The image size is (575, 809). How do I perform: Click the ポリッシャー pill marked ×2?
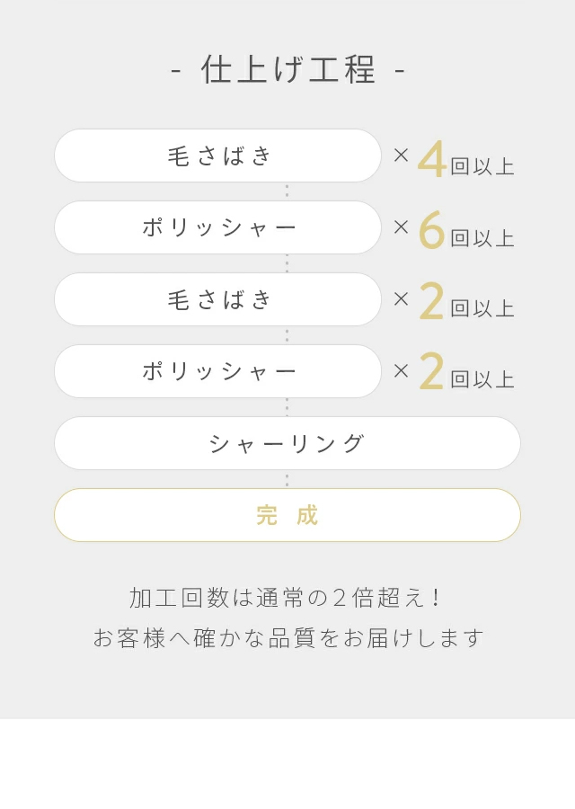tap(217, 371)
